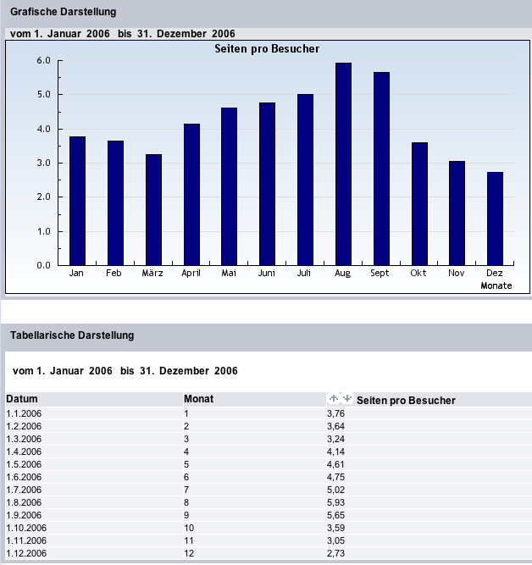Click the Monate axis label
The height and width of the screenshot is (565, 532).
click(496, 285)
